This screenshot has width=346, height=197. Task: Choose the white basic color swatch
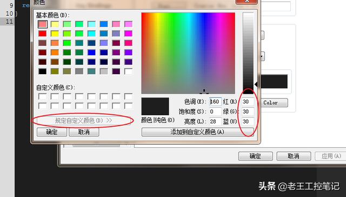tap(129, 71)
